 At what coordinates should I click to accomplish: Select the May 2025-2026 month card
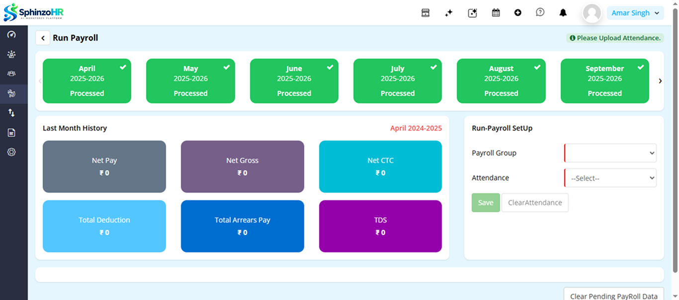(190, 81)
